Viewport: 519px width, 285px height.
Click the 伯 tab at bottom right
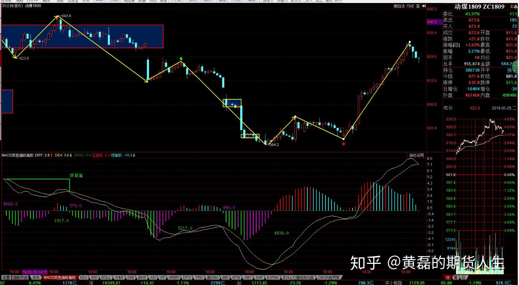[x=463, y=277]
